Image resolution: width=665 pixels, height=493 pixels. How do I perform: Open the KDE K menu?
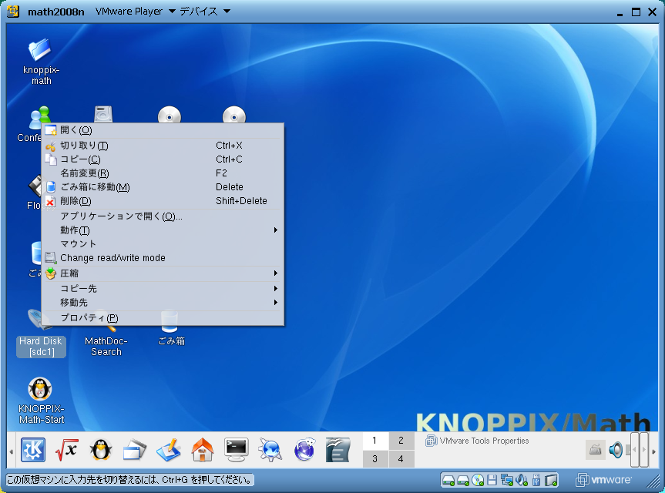click(33, 450)
